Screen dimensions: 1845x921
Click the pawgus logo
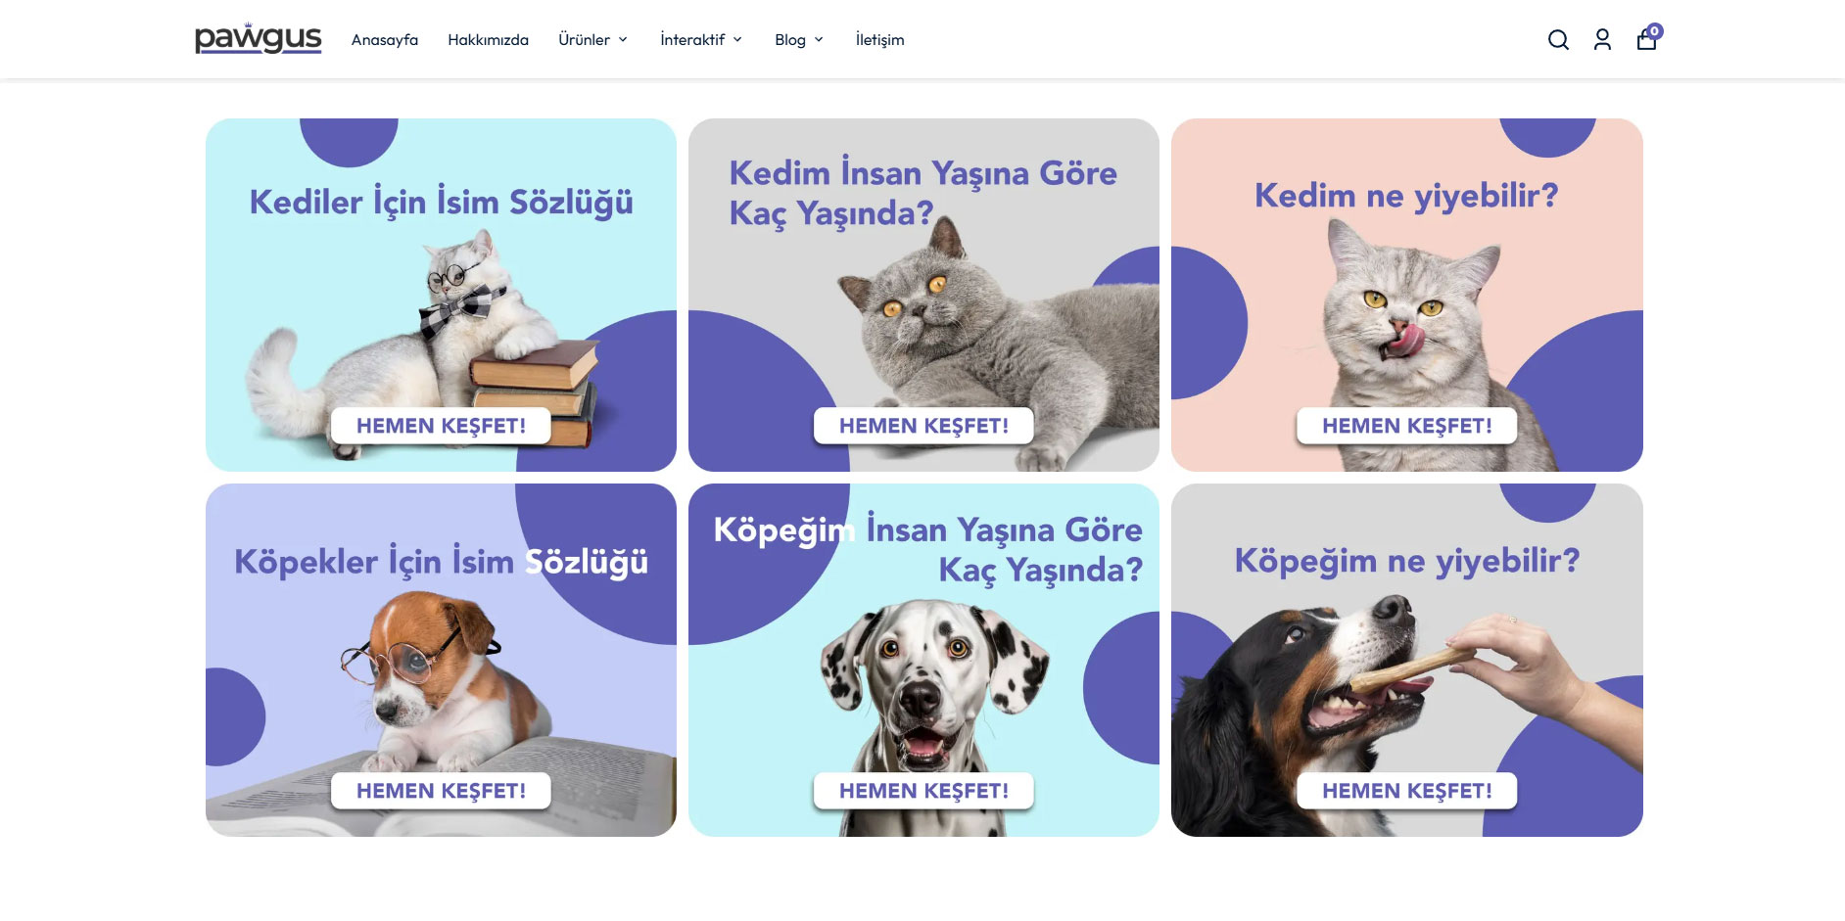[258, 38]
